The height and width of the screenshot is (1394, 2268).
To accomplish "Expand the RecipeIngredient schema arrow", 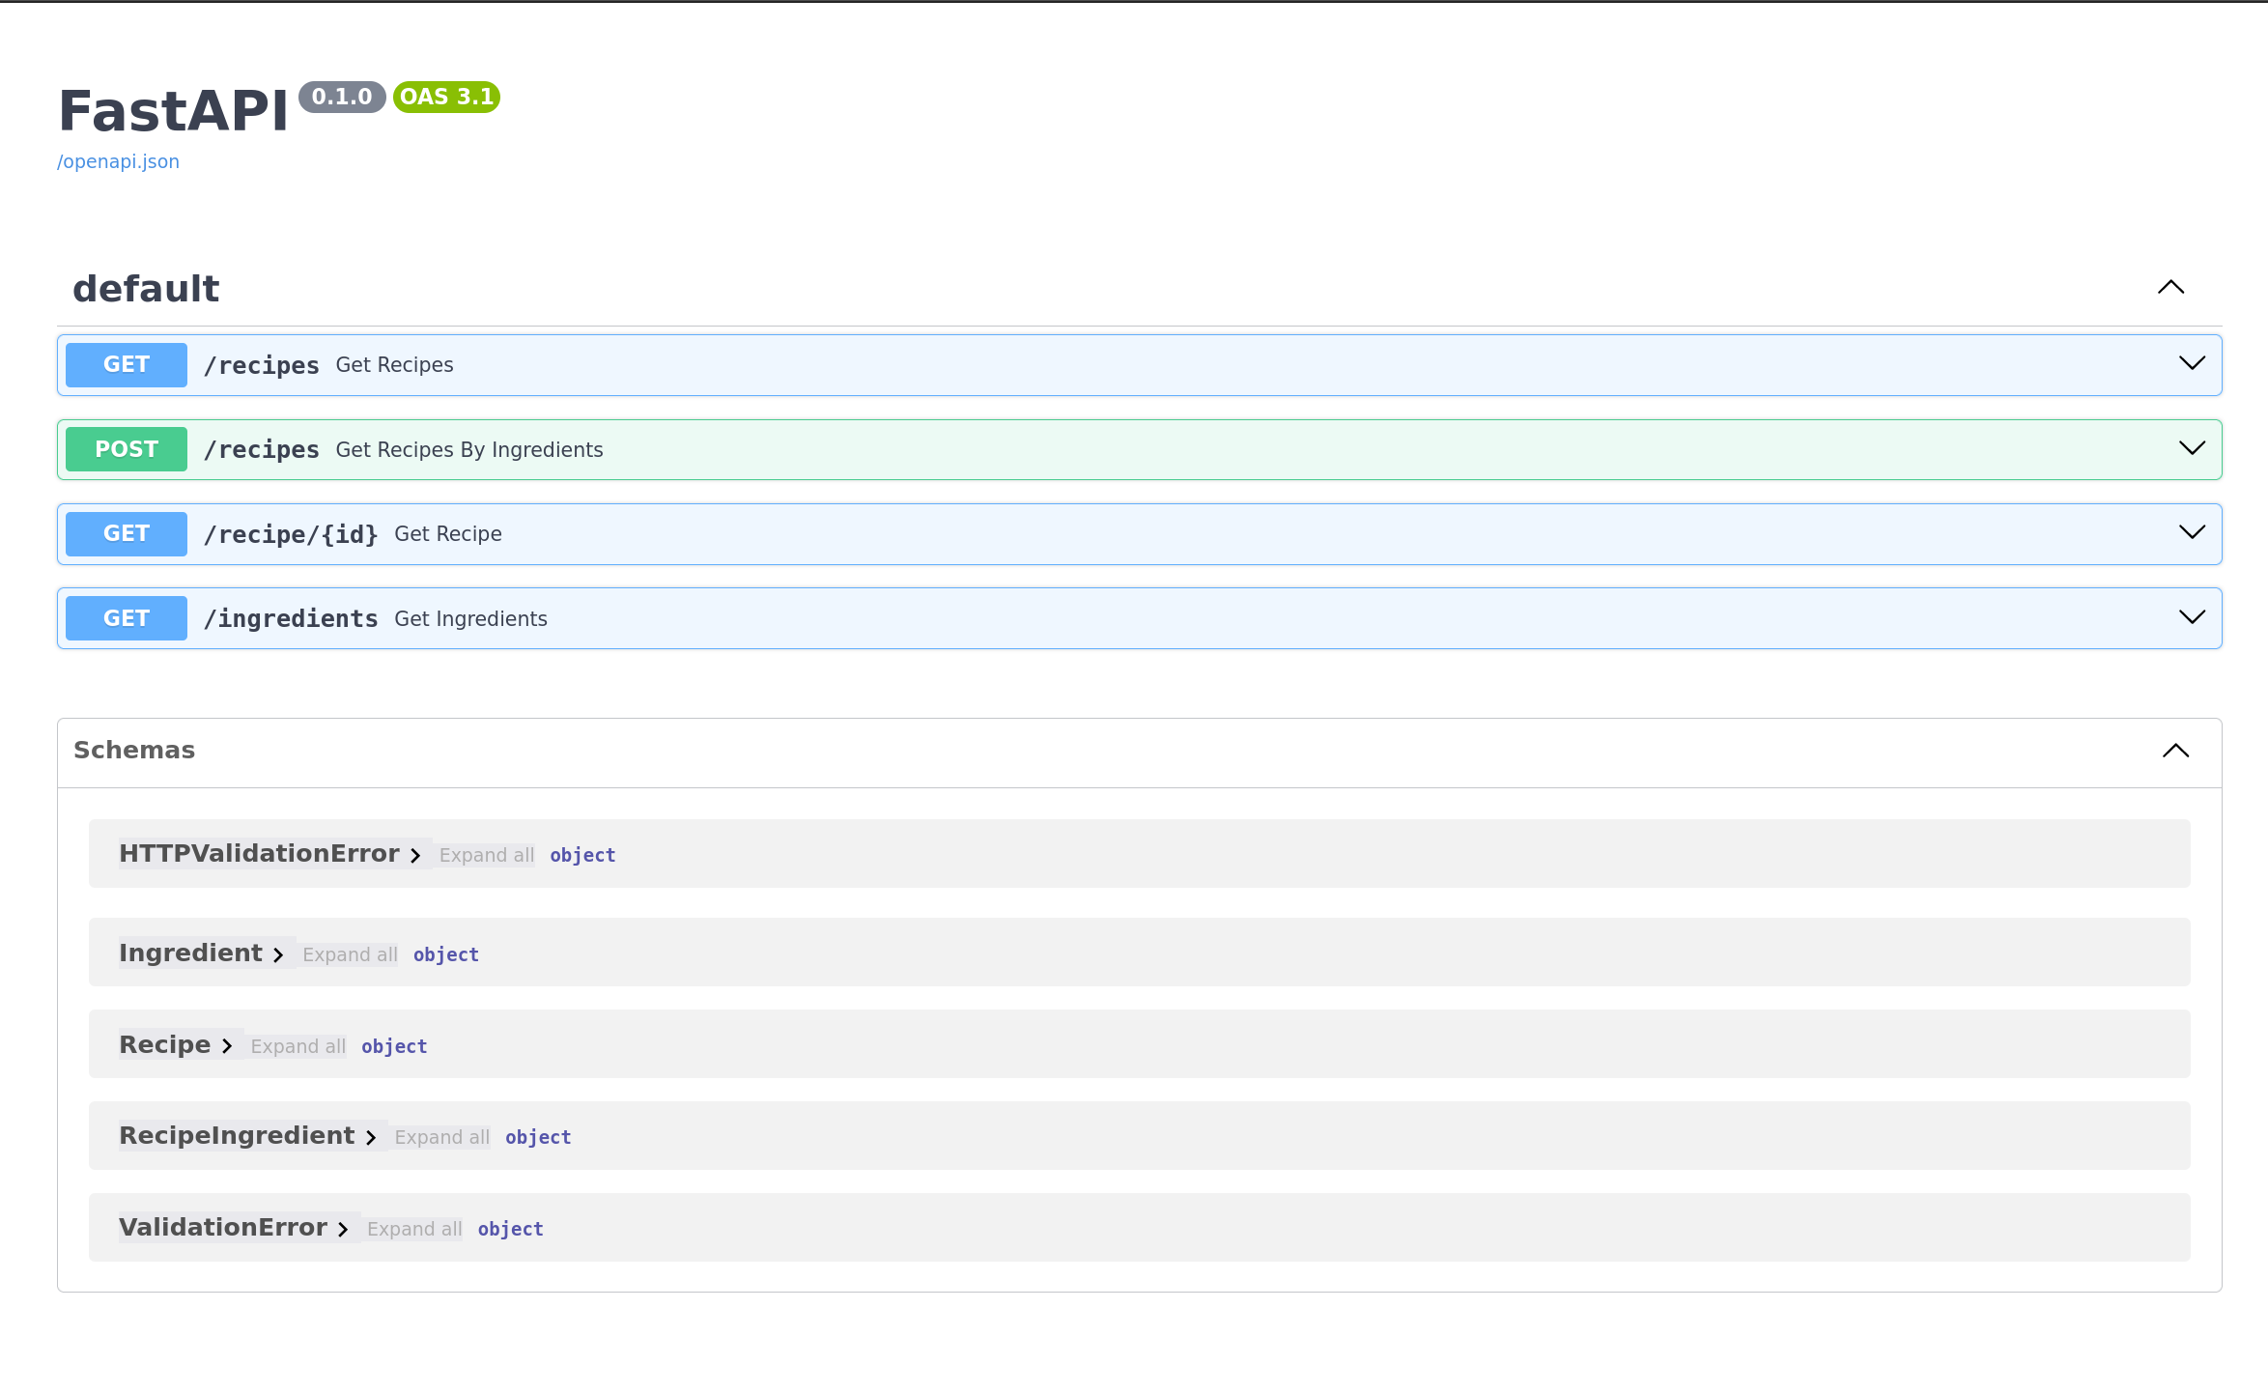I will tap(371, 1137).
